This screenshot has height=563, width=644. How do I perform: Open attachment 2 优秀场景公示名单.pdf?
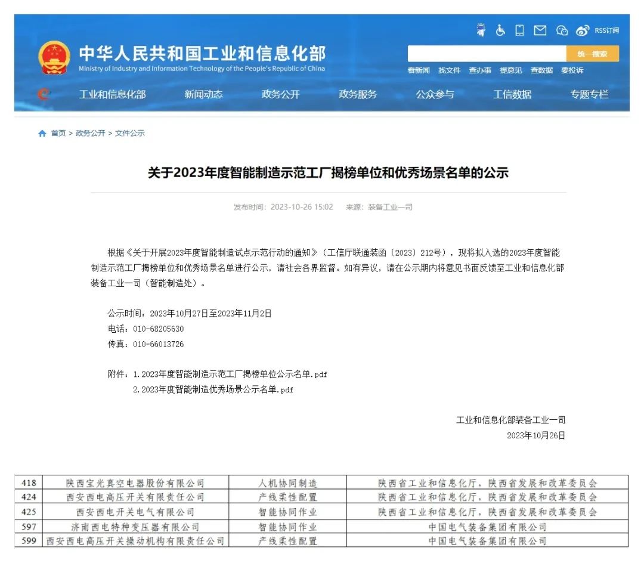click(x=213, y=390)
